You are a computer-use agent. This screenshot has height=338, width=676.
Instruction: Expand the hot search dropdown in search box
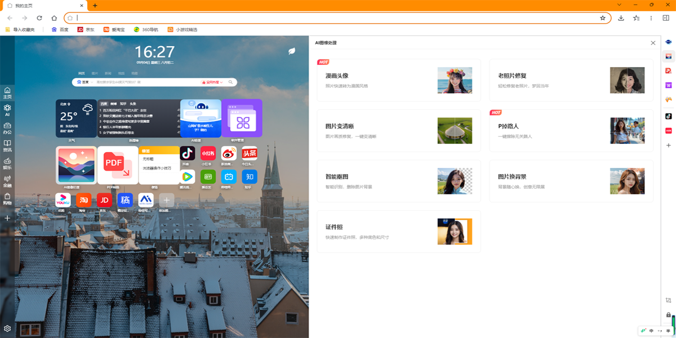click(x=212, y=82)
